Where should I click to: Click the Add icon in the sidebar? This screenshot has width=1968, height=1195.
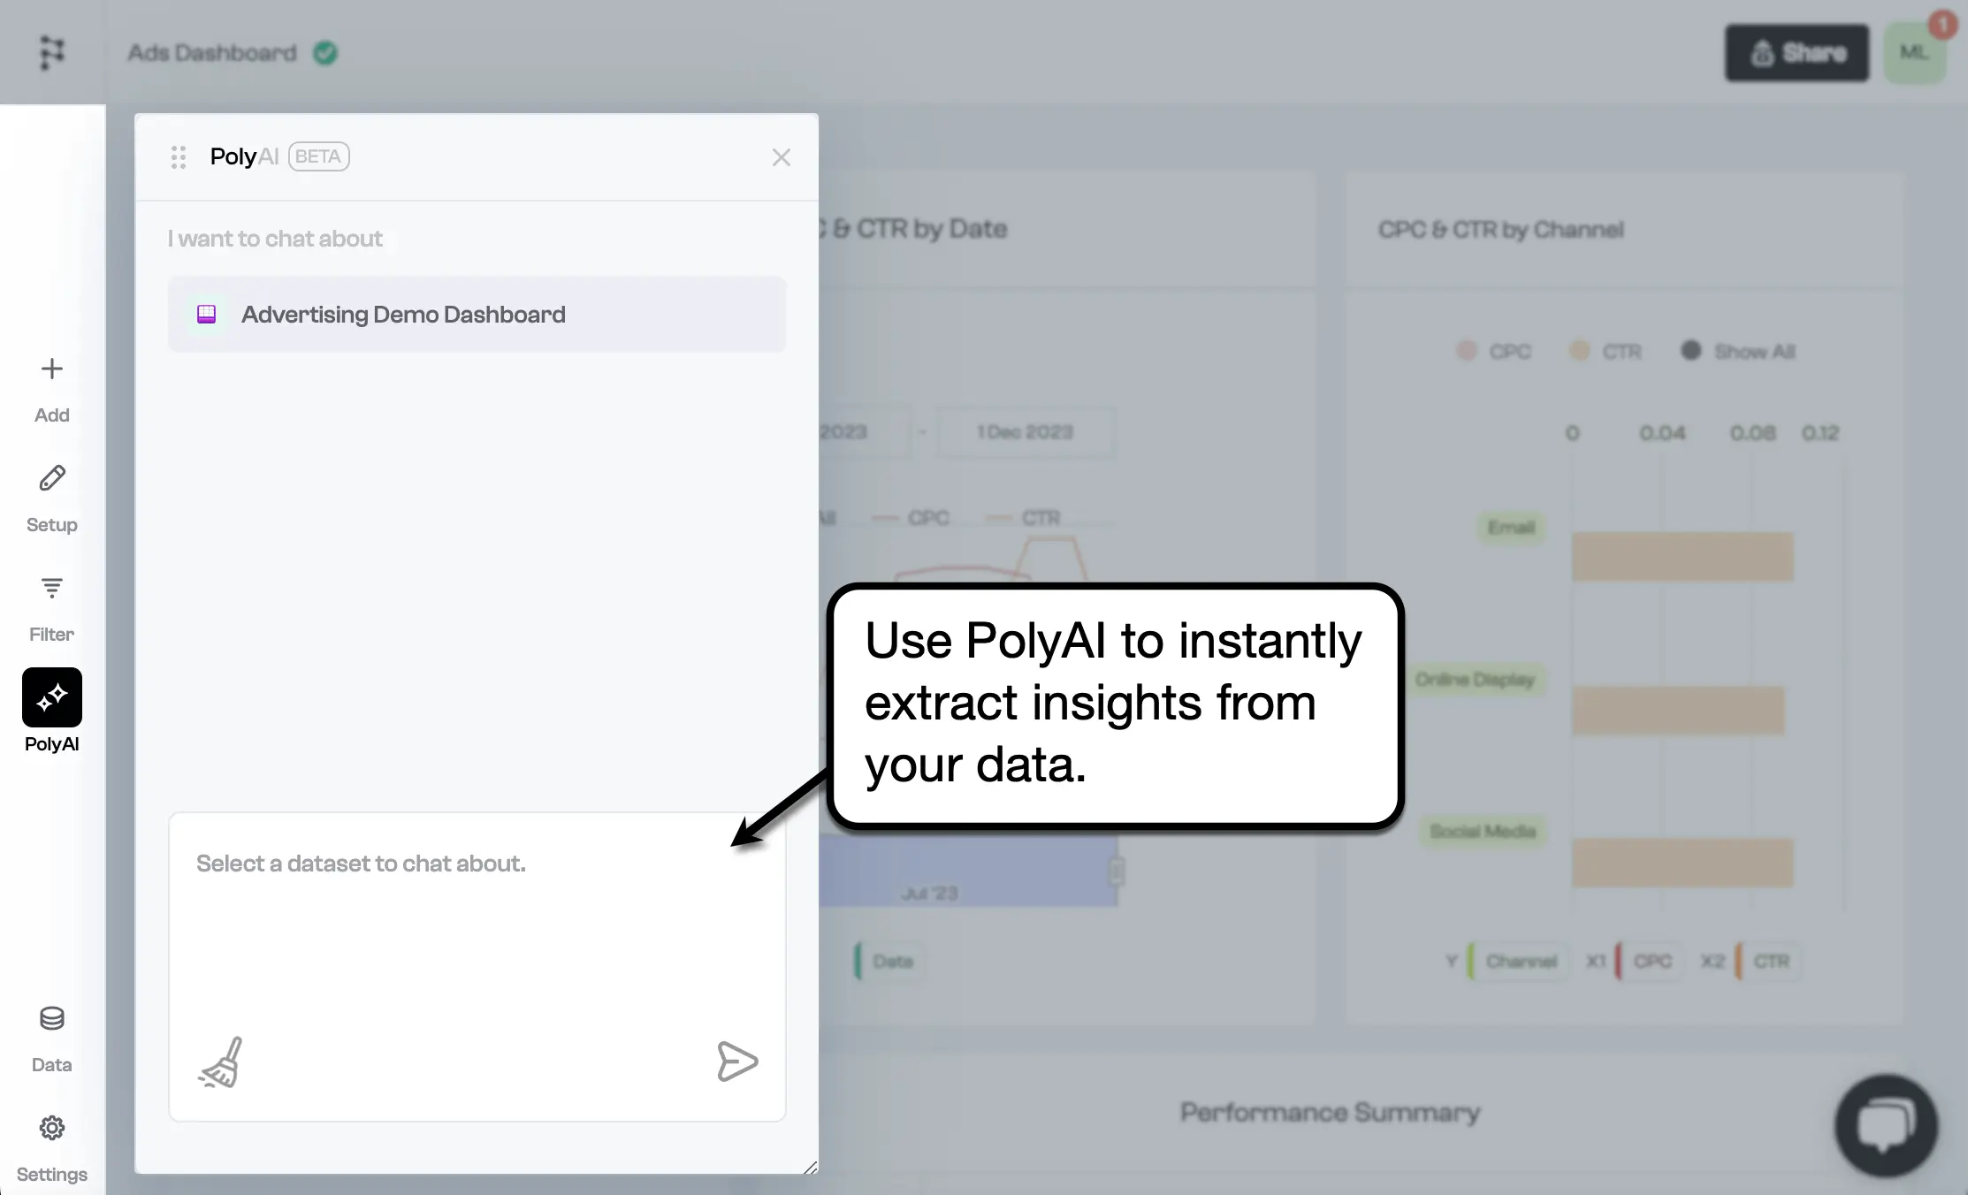pyautogui.click(x=51, y=369)
